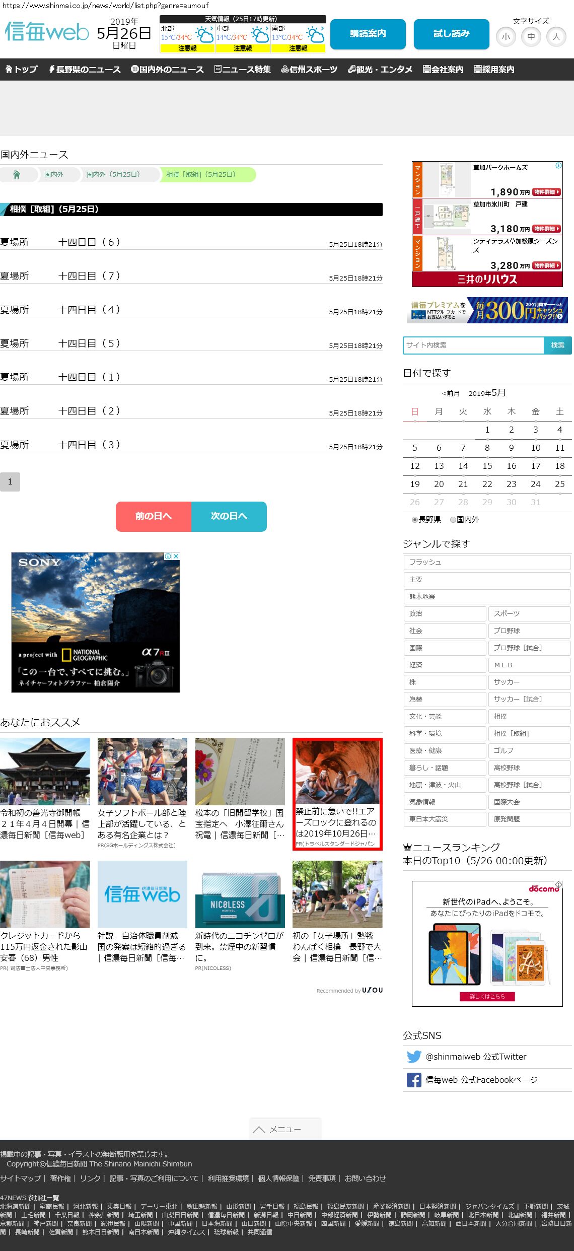Go to 次の日へ
The image size is (574, 1251).
(x=229, y=516)
